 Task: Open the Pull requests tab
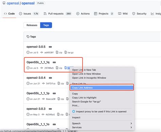click(57, 14)
